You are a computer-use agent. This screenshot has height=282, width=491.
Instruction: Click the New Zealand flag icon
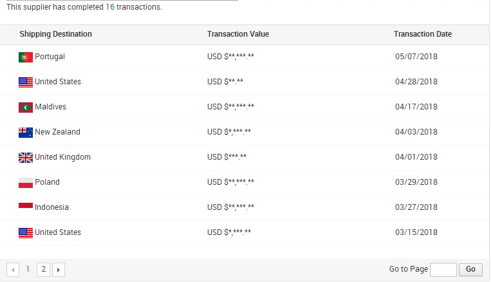26,133
